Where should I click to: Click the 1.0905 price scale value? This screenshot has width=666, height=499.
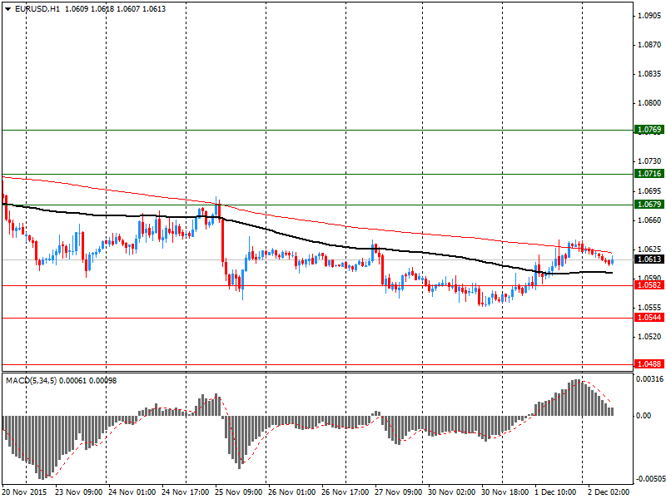coord(650,16)
